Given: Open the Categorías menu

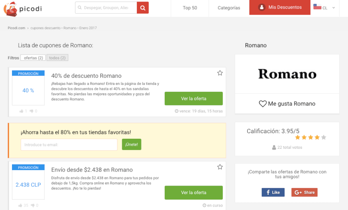Looking at the screenshot, I should click(229, 8).
